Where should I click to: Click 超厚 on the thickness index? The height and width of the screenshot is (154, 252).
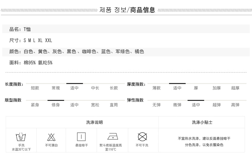235,88
